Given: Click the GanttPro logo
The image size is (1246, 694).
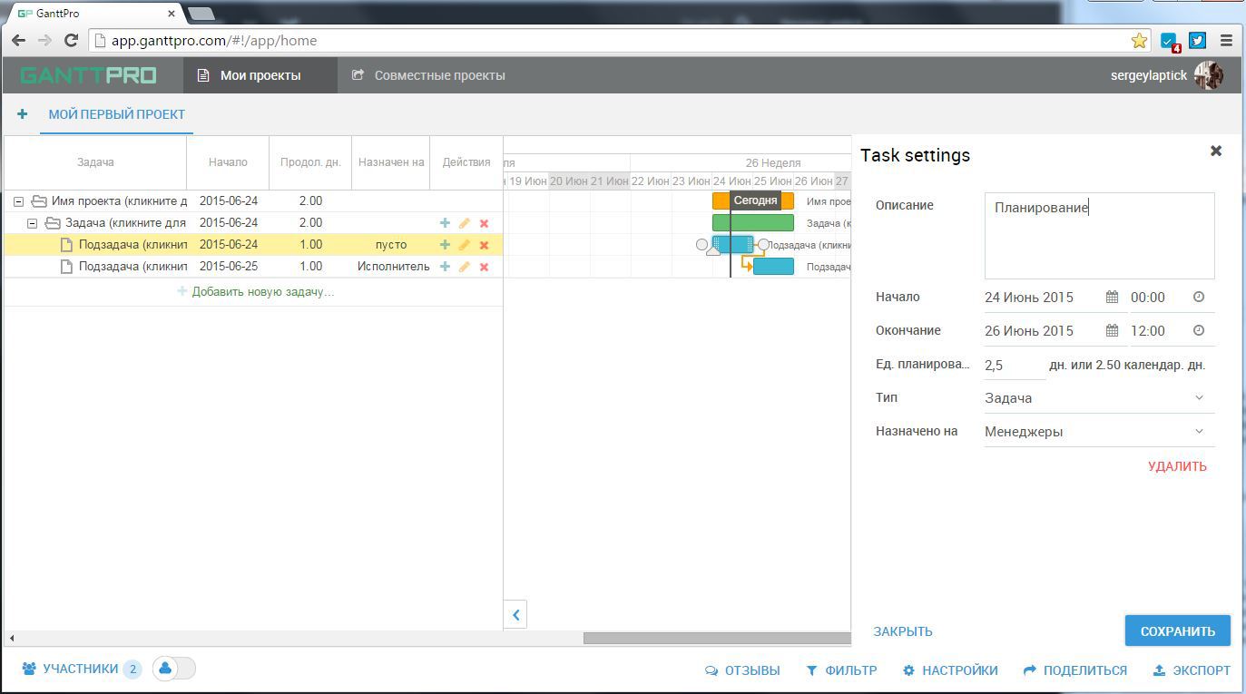Looking at the screenshot, I should [88, 75].
